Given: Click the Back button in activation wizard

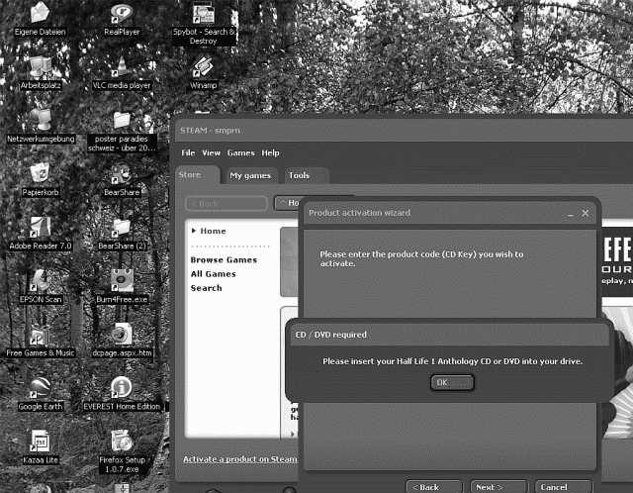Looking at the screenshot, I should click(434, 487).
